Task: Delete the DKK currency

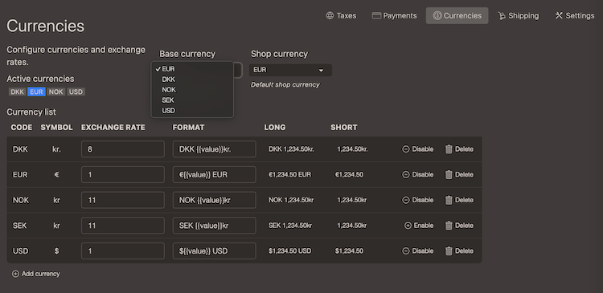Action: 459,149
